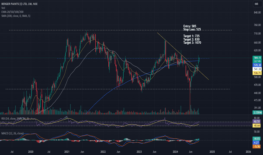The width and height of the screenshot is (263, 155).
Task: Click the 50.00 MACD scale label
Action: click(257, 132)
